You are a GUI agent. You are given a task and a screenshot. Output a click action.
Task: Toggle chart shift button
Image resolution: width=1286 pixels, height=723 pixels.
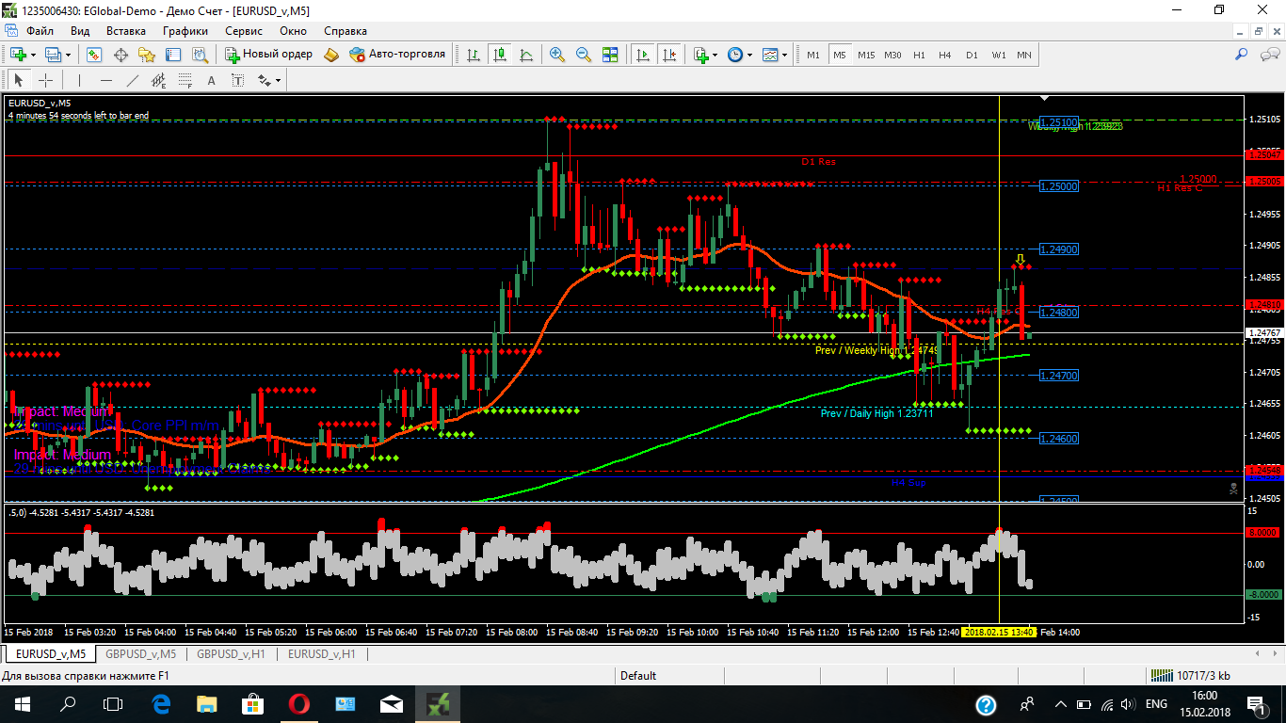(x=670, y=55)
